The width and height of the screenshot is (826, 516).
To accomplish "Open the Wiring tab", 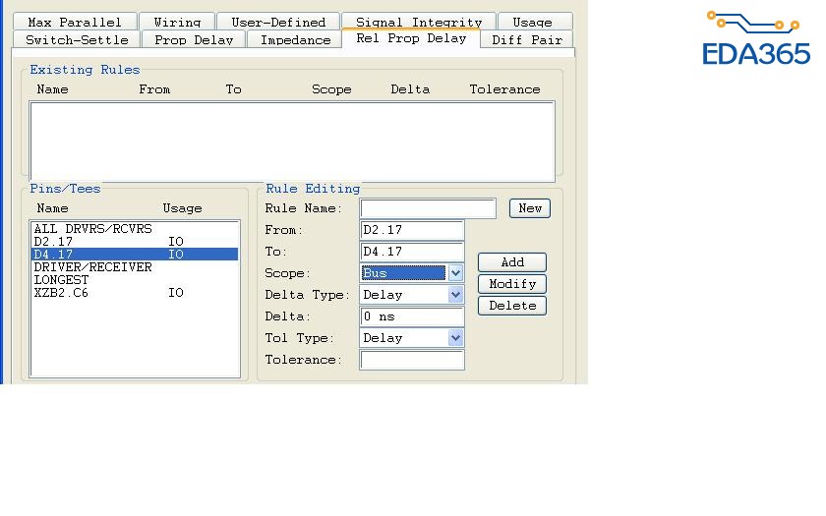I will point(177,22).
